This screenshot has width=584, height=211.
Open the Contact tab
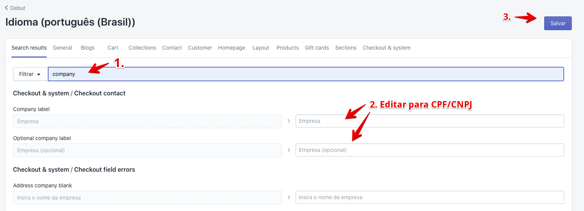pyautogui.click(x=172, y=48)
